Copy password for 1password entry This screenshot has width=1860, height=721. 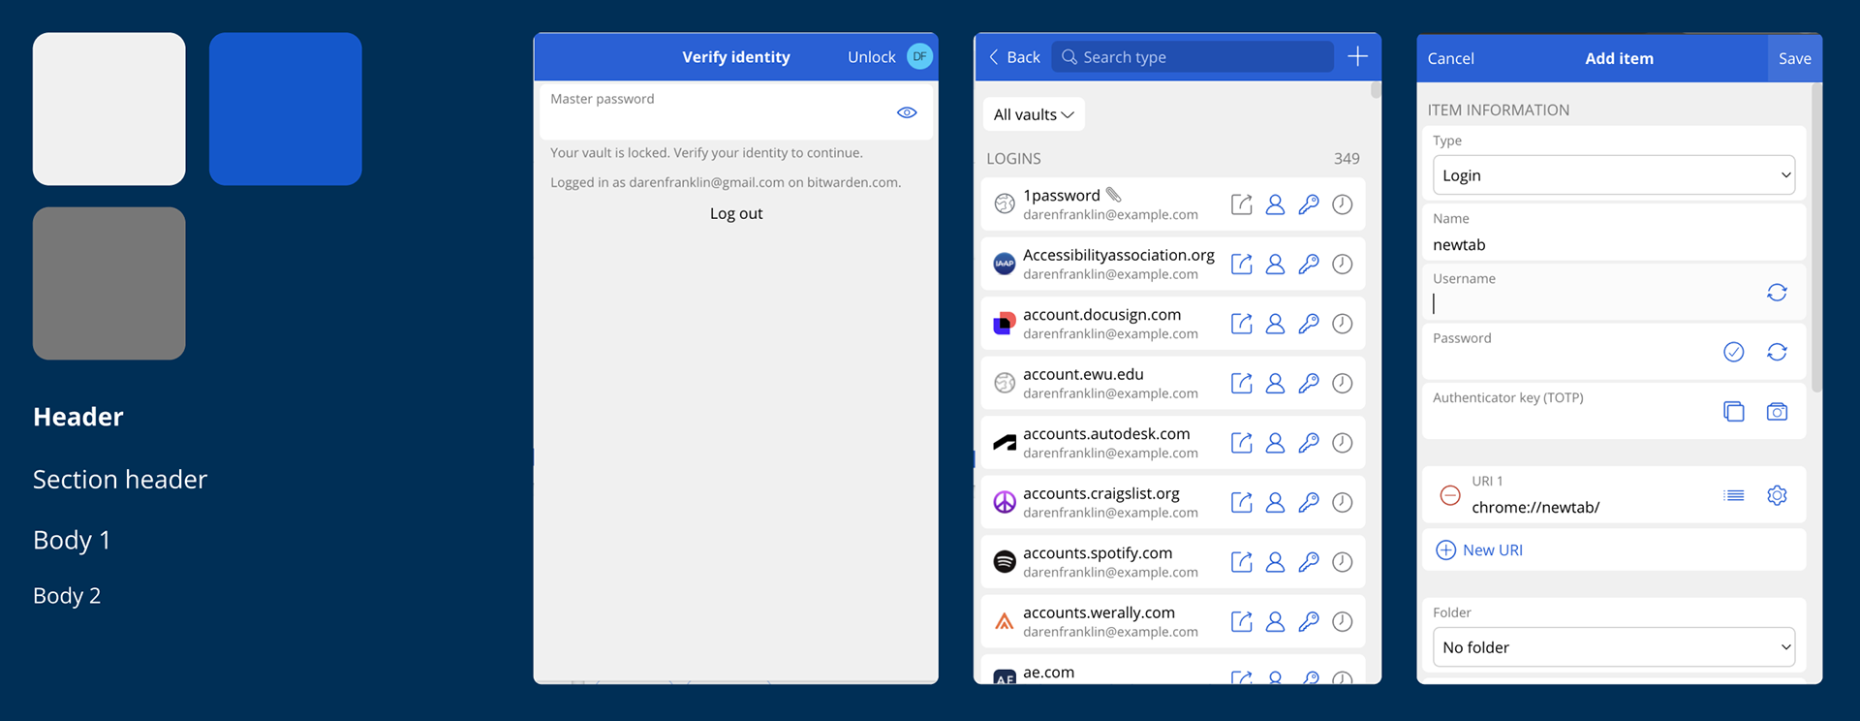click(1309, 204)
